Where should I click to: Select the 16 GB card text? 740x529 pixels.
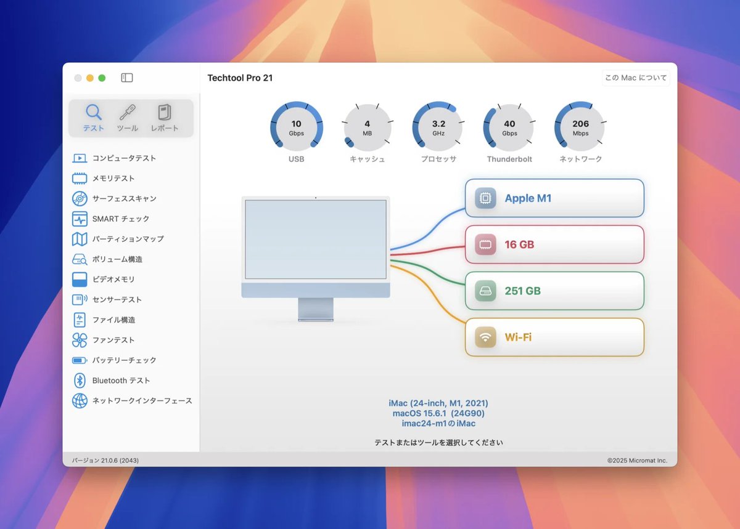pos(519,244)
